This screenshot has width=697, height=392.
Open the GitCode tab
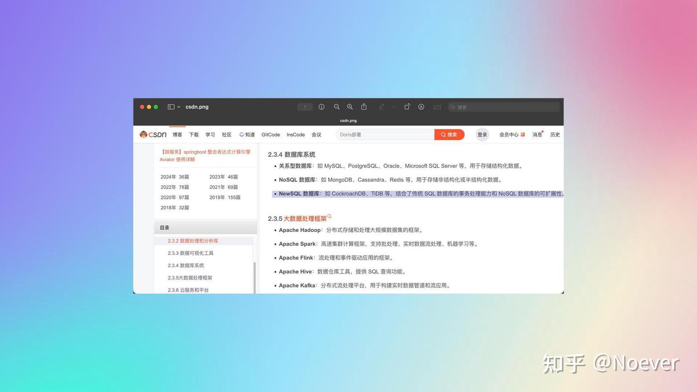[x=270, y=135]
